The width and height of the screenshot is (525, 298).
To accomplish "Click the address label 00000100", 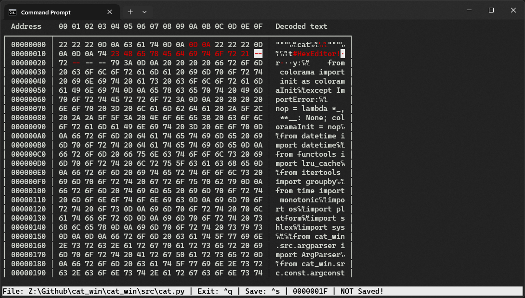I will point(27,191).
